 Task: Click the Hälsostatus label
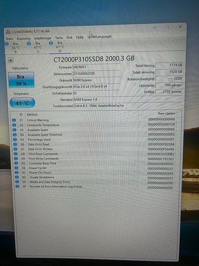point(20,68)
